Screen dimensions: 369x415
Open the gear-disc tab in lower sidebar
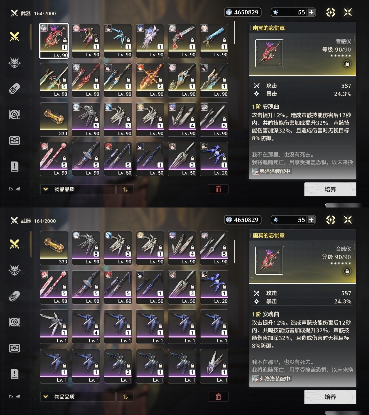[14, 322]
